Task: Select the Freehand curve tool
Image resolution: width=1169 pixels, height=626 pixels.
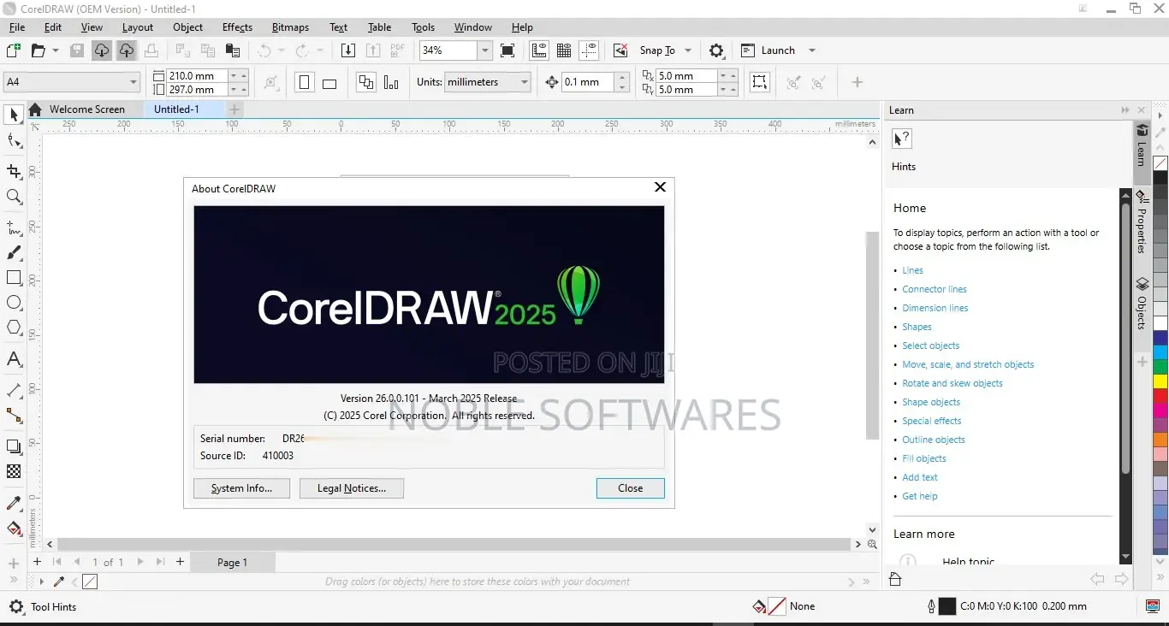Action: coord(14,227)
